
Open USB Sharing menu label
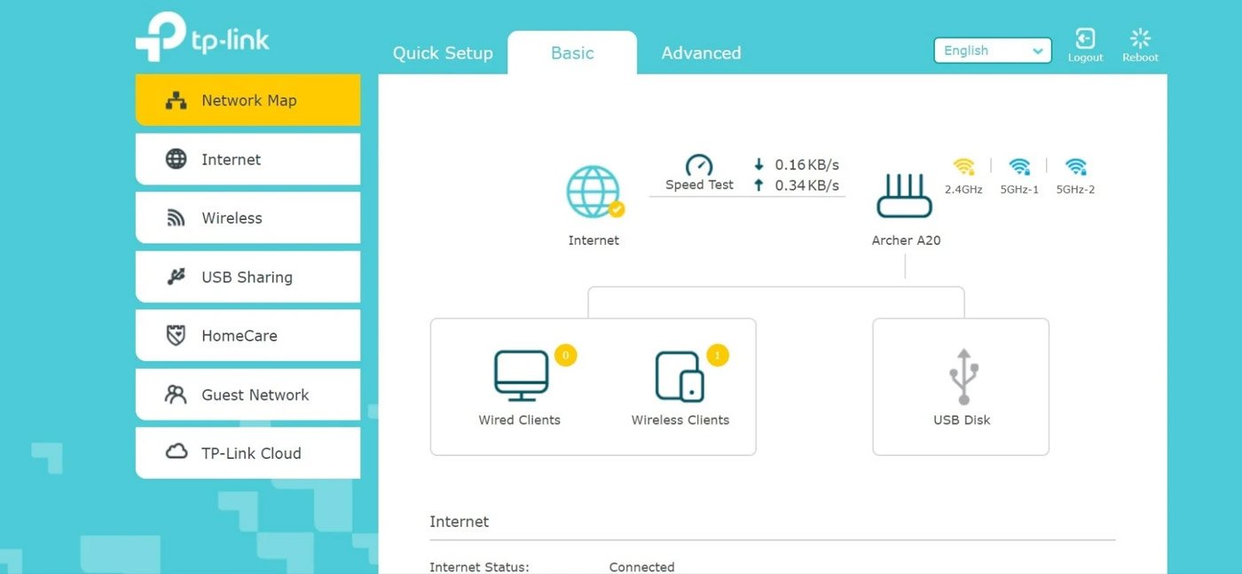pyautogui.click(x=247, y=277)
